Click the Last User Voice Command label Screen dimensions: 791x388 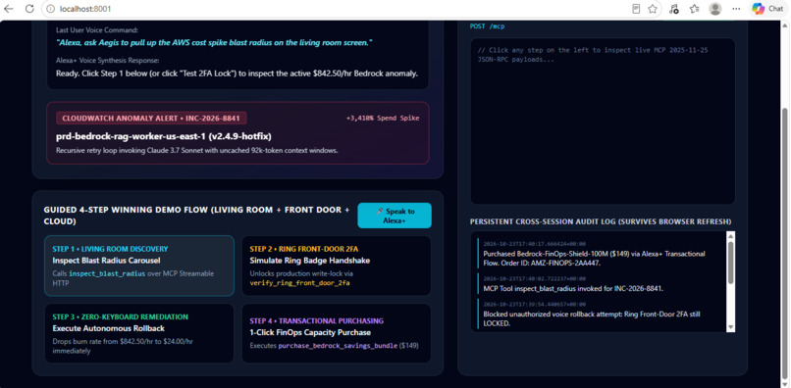pos(97,30)
